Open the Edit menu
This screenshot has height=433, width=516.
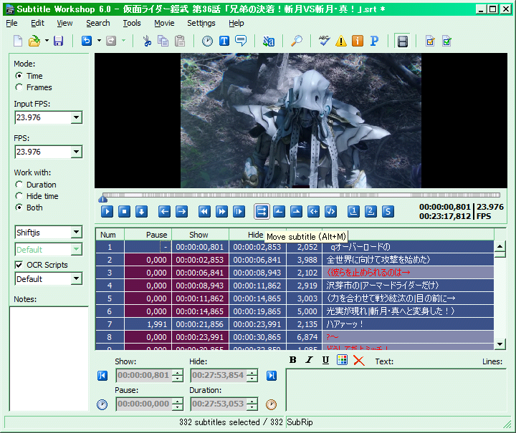pyautogui.click(x=37, y=23)
